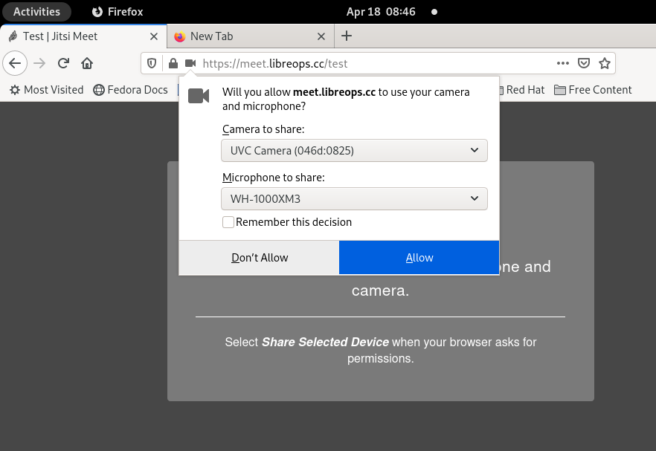Image resolution: width=656 pixels, height=451 pixels.
Task: Click the camera permission icon in address bar
Action: (x=190, y=63)
